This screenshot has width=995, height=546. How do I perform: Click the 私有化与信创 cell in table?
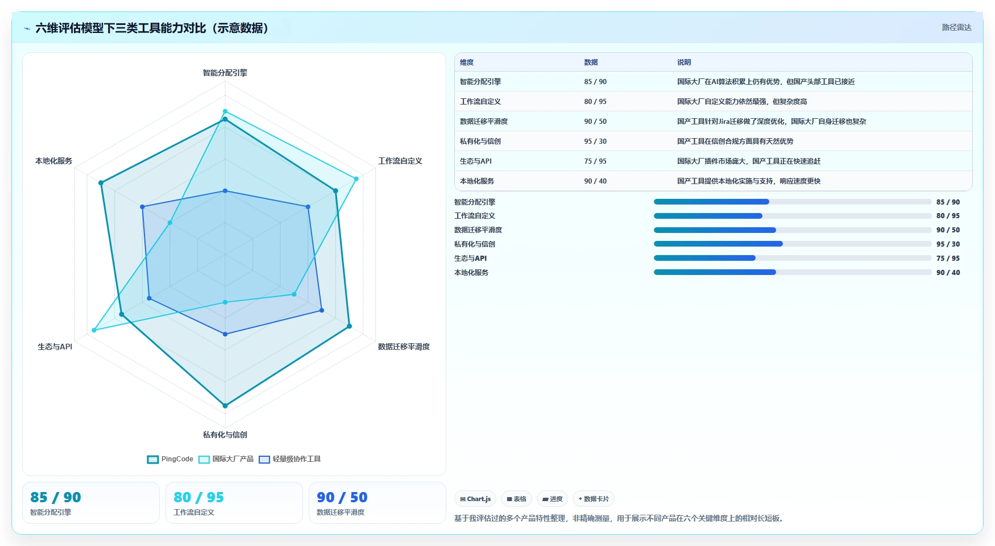480,141
